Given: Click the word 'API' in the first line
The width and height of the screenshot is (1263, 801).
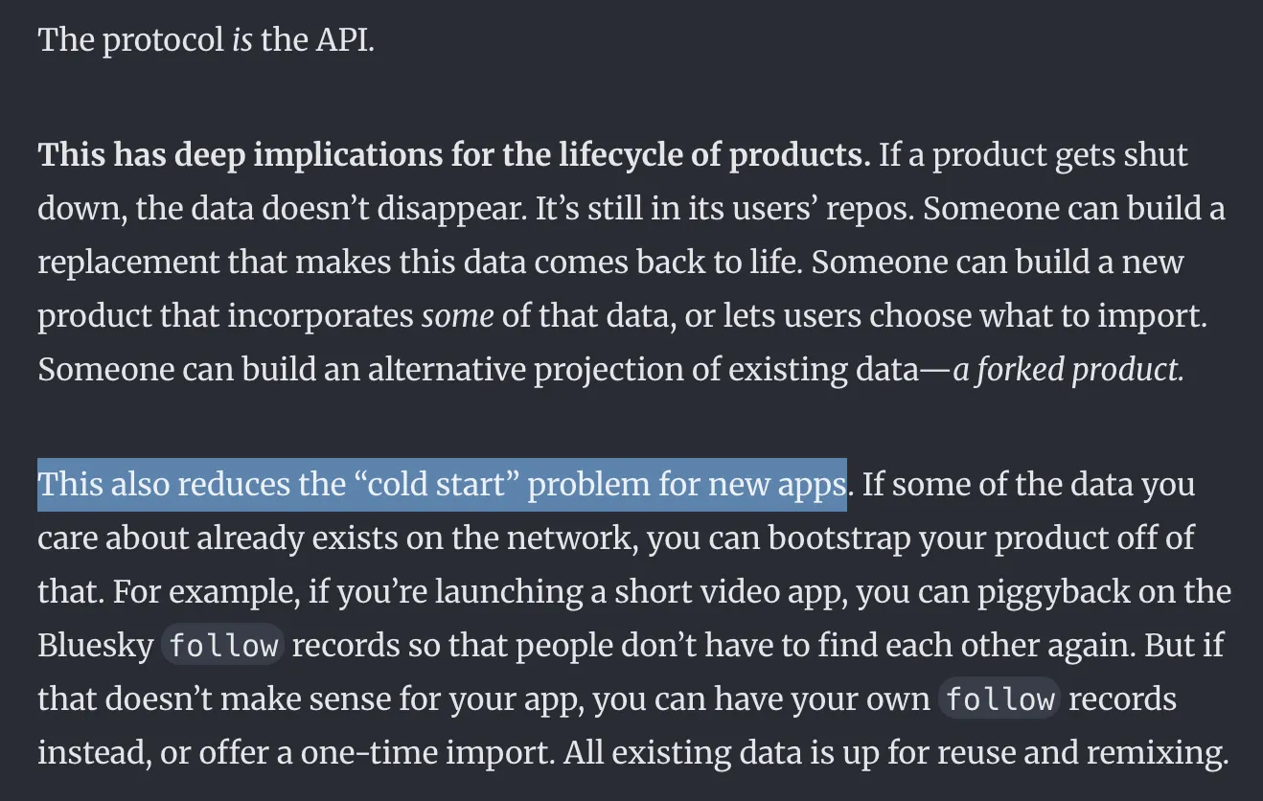Looking at the screenshot, I should click(344, 41).
